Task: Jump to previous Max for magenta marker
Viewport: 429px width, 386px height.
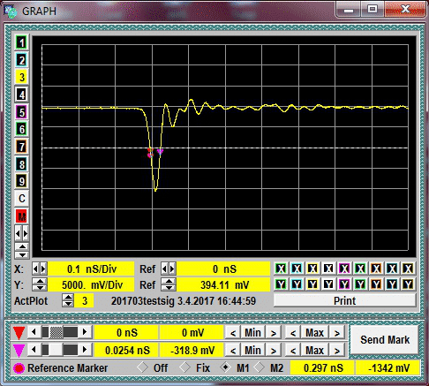Action: tap(293, 351)
